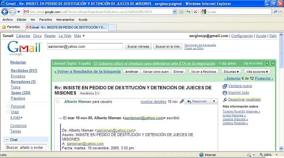The height and width of the screenshot is (158, 284).
Task: Remove the Recibidos label X
Action: coord(98,93)
